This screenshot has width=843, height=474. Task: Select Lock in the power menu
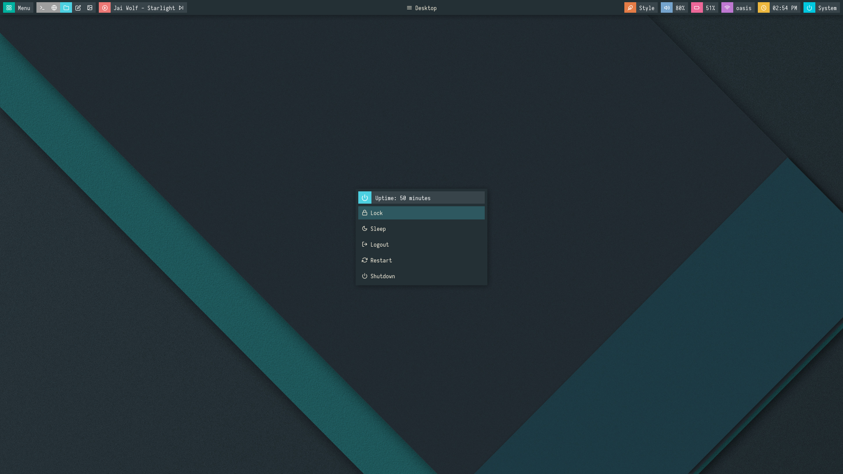[421, 213]
